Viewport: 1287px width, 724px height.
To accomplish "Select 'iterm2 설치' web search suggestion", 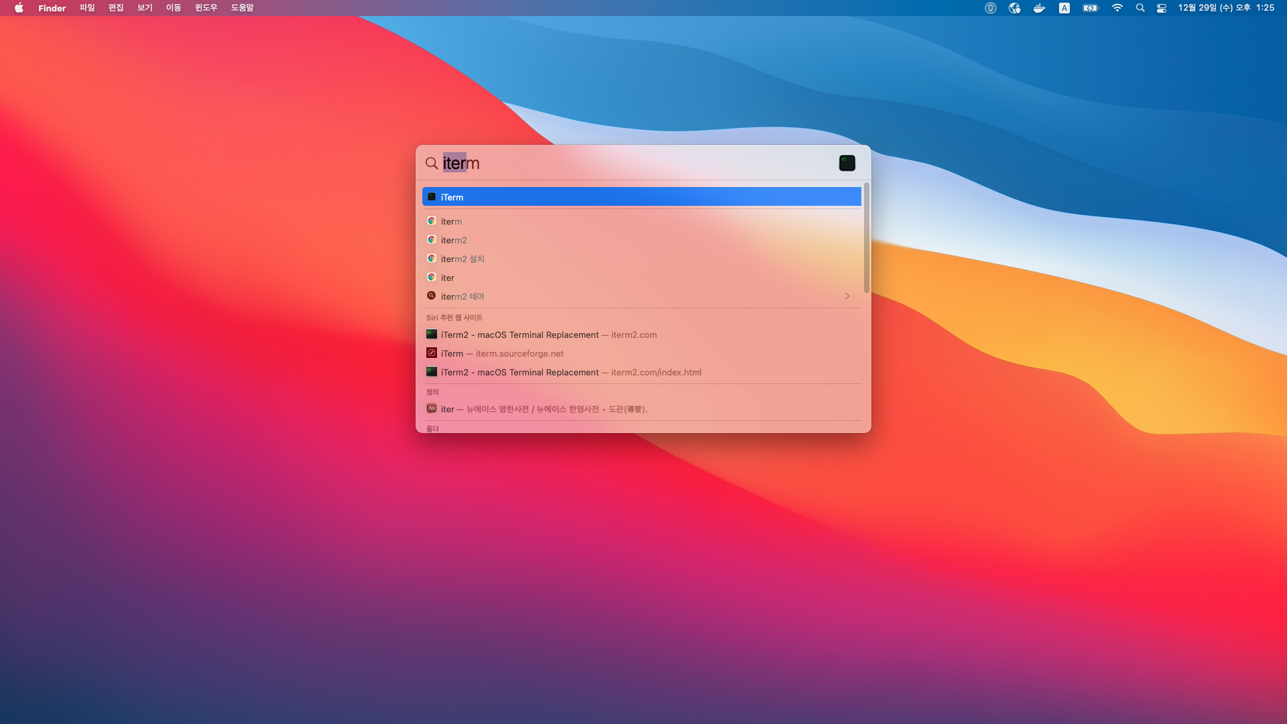I will (x=463, y=259).
